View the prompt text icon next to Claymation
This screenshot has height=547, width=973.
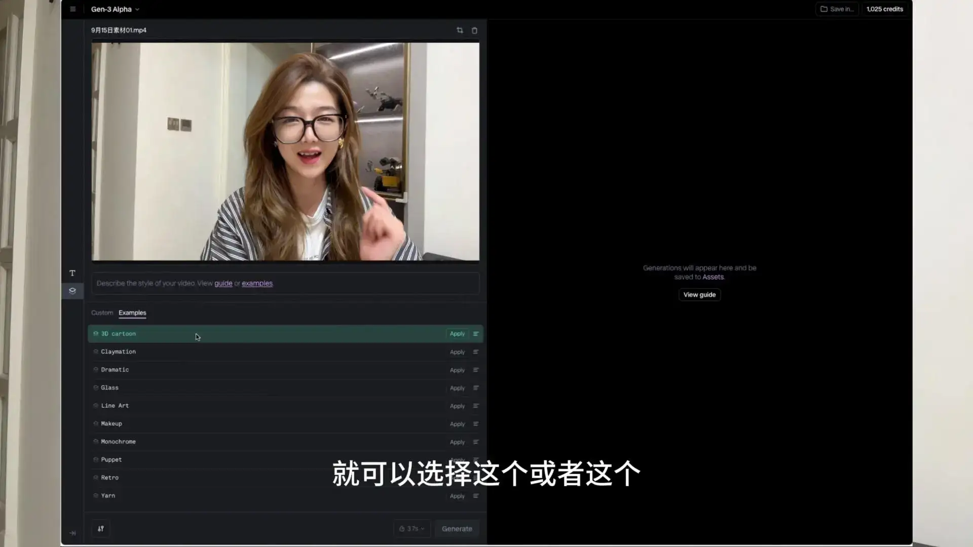475,351
